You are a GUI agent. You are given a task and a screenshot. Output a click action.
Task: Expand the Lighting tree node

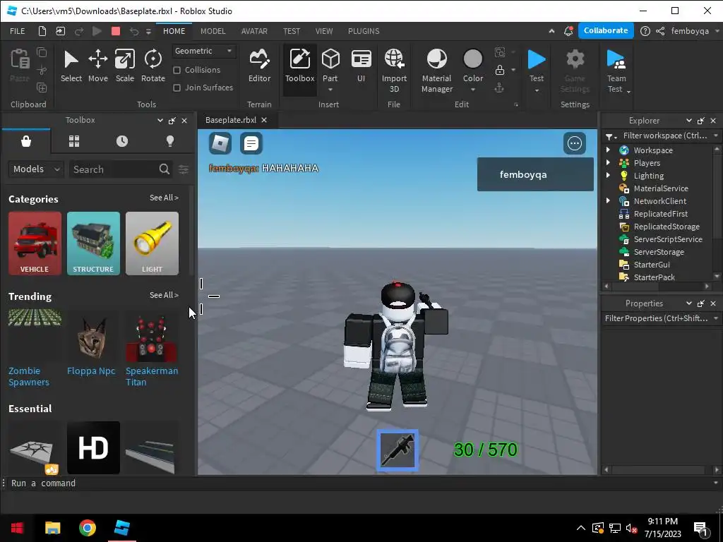coord(608,175)
